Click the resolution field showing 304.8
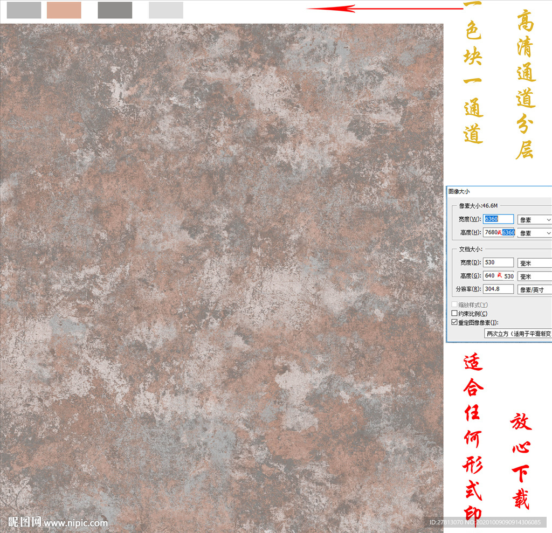The width and height of the screenshot is (552, 533). [x=498, y=289]
